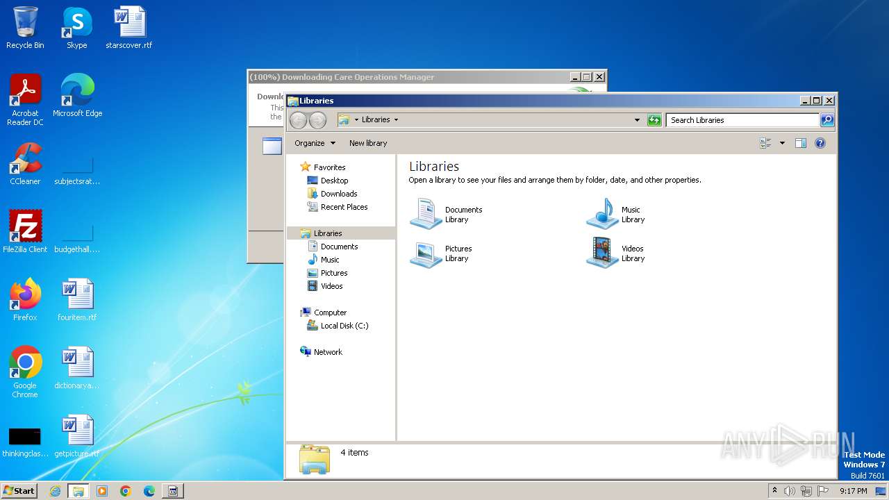
Task: Open the Organize menu
Action: (315, 143)
